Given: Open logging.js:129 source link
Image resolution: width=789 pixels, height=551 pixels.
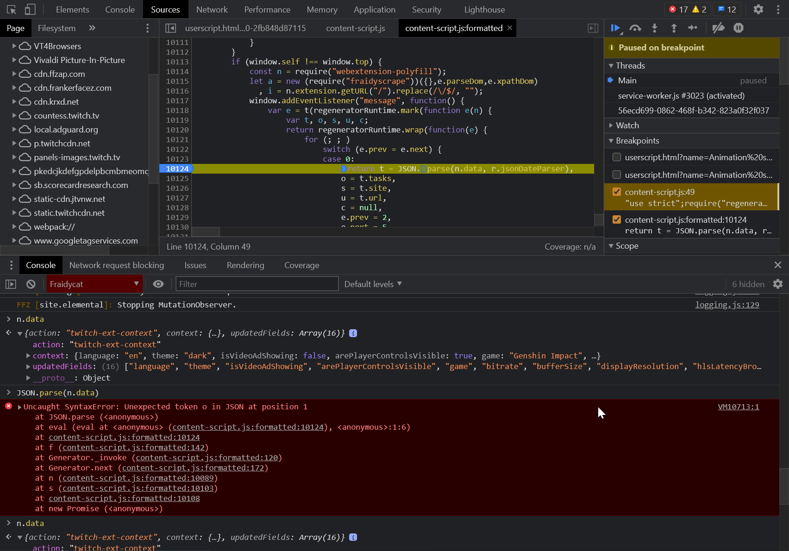Looking at the screenshot, I should click(727, 305).
